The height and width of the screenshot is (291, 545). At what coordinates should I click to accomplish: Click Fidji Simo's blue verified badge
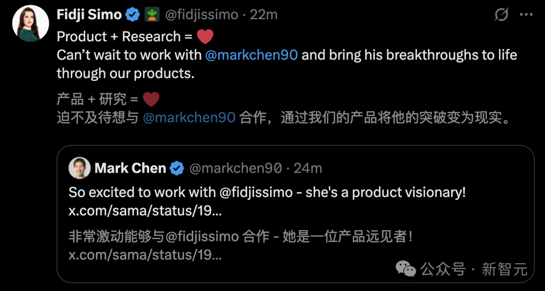tap(133, 15)
